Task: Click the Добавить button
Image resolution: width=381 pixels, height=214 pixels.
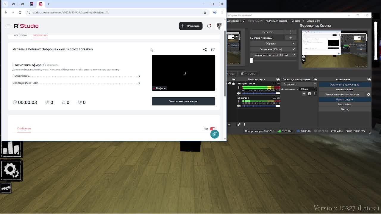Action: point(190,26)
